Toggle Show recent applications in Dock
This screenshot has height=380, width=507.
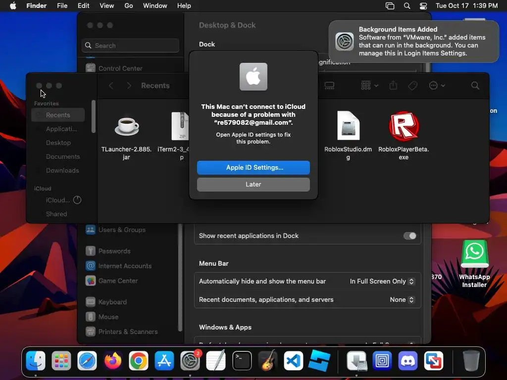click(409, 236)
